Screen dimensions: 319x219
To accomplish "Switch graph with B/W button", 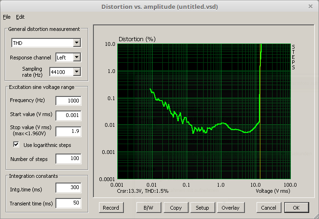I will click(148, 207).
